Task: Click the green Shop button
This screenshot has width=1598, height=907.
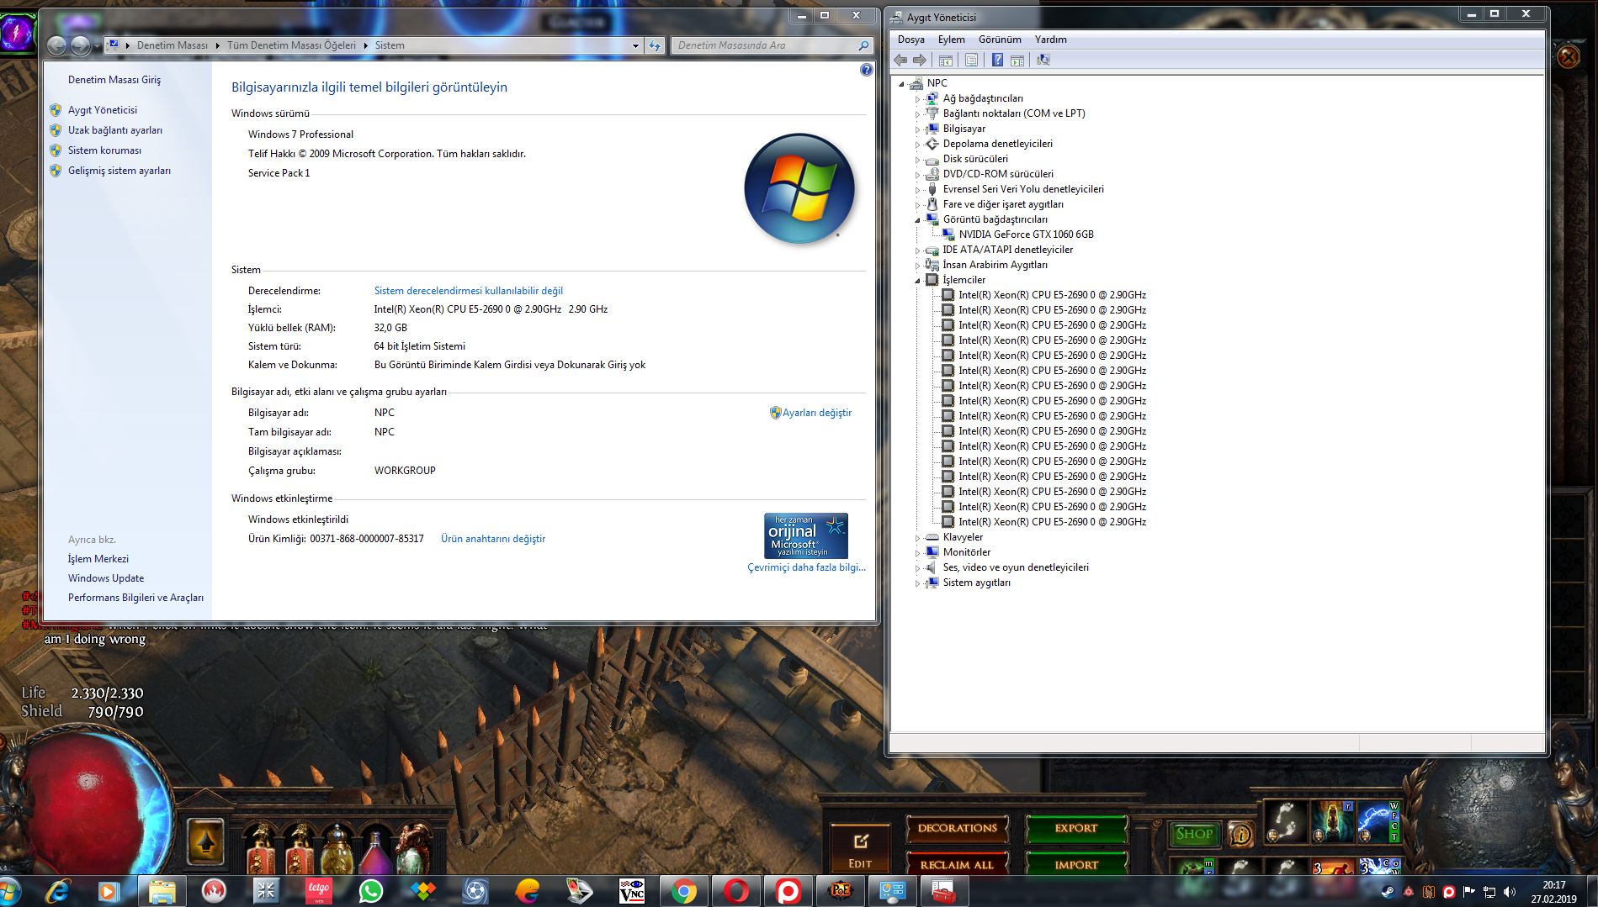Action: [1194, 834]
